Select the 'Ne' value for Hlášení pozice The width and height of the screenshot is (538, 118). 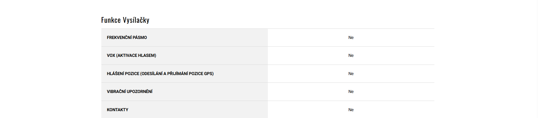[x=351, y=74]
